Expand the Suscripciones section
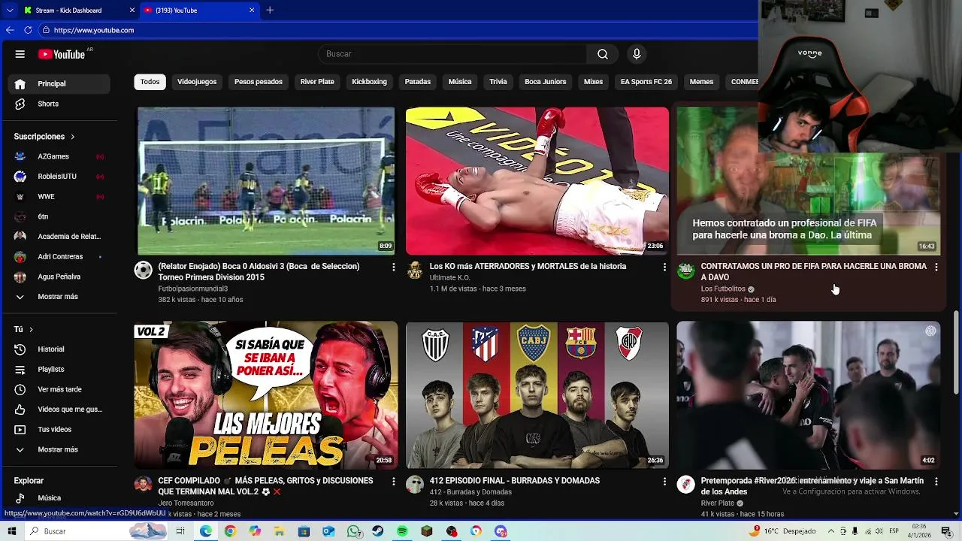The width and height of the screenshot is (962, 541). click(x=44, y=137)
